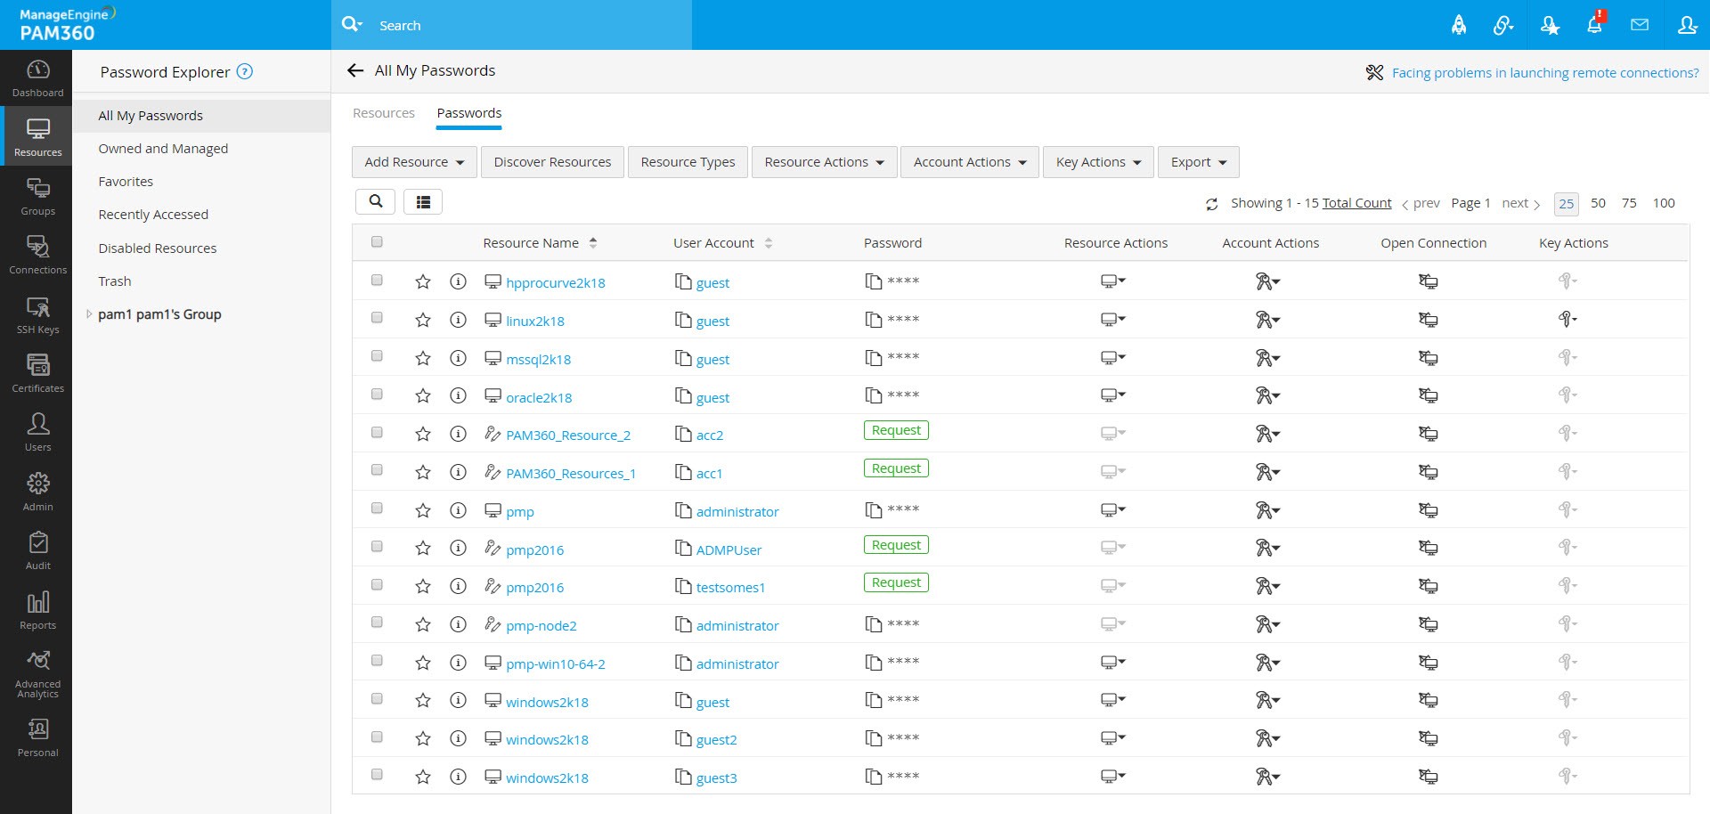
Task: Open the Export dropdown
Action: click(x=1199, y=162)
